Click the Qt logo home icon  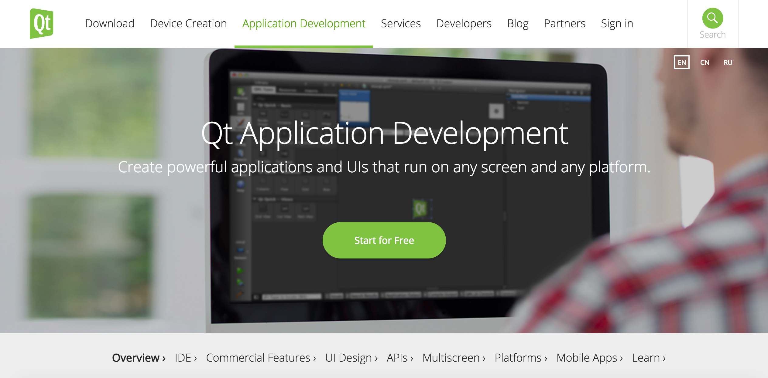click(x=42, y=23)
